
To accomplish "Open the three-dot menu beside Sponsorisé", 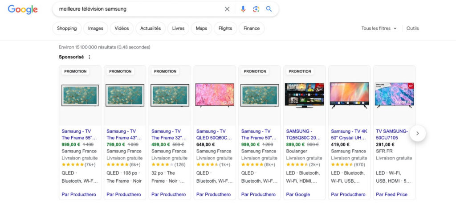I will pyautogui.click(x=89, y=57).
